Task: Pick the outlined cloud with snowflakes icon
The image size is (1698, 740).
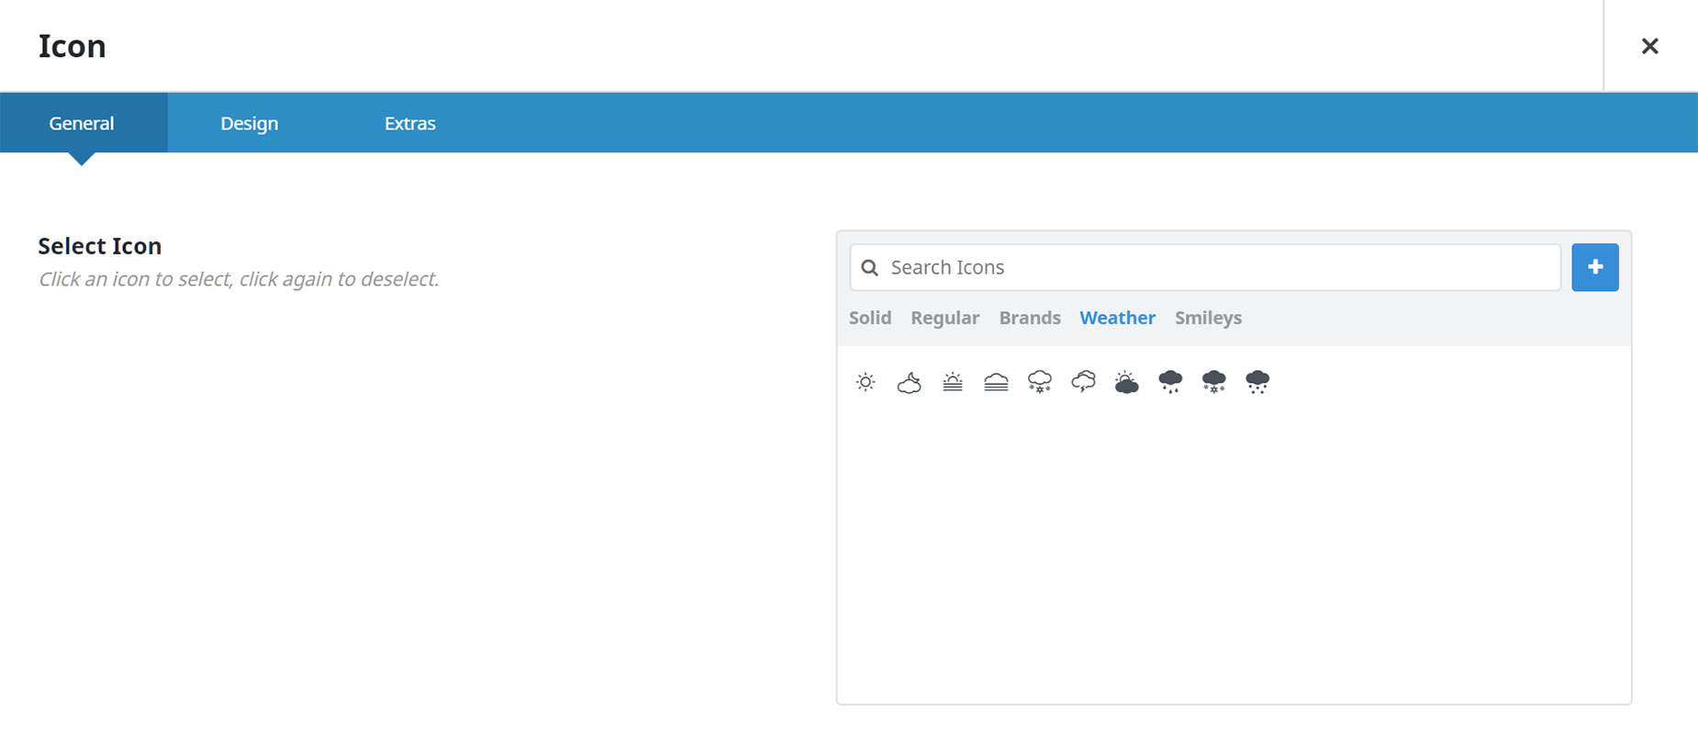Action: [x=1040, y=382]
